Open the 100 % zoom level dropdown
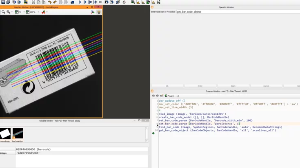The width and height of the screenshot is (300, 168). pos(38,12)
